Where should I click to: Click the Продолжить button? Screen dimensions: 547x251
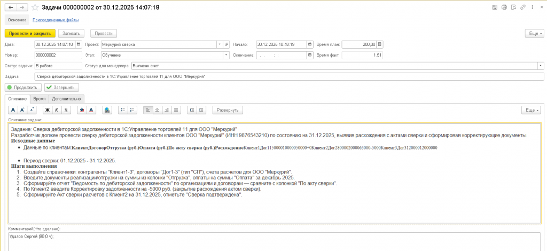point(24,88)
